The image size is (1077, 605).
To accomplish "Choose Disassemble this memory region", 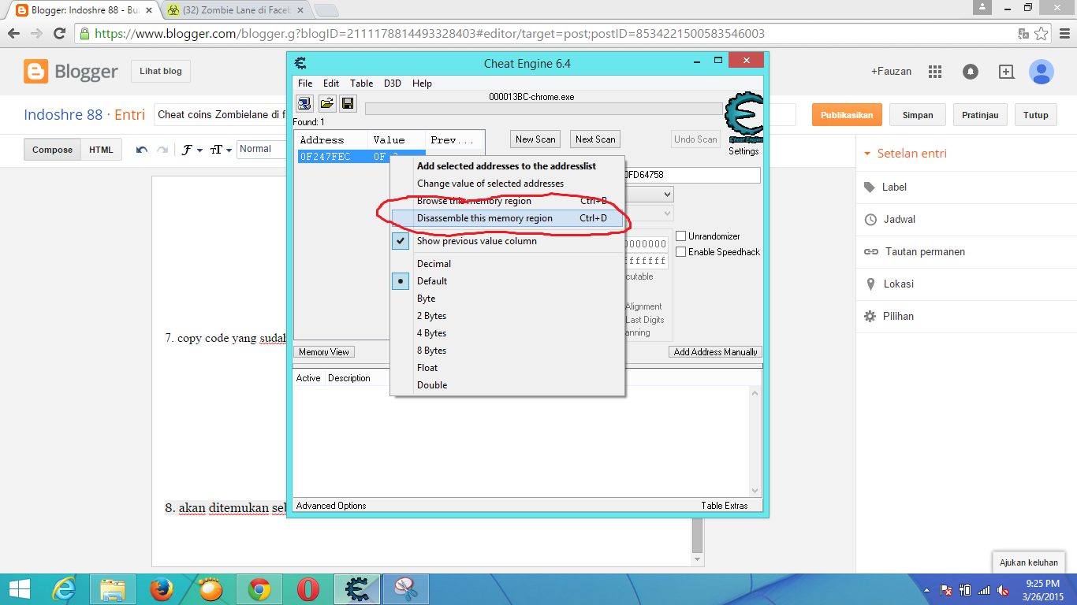I will pyautogui.click(x=508, y=218).
